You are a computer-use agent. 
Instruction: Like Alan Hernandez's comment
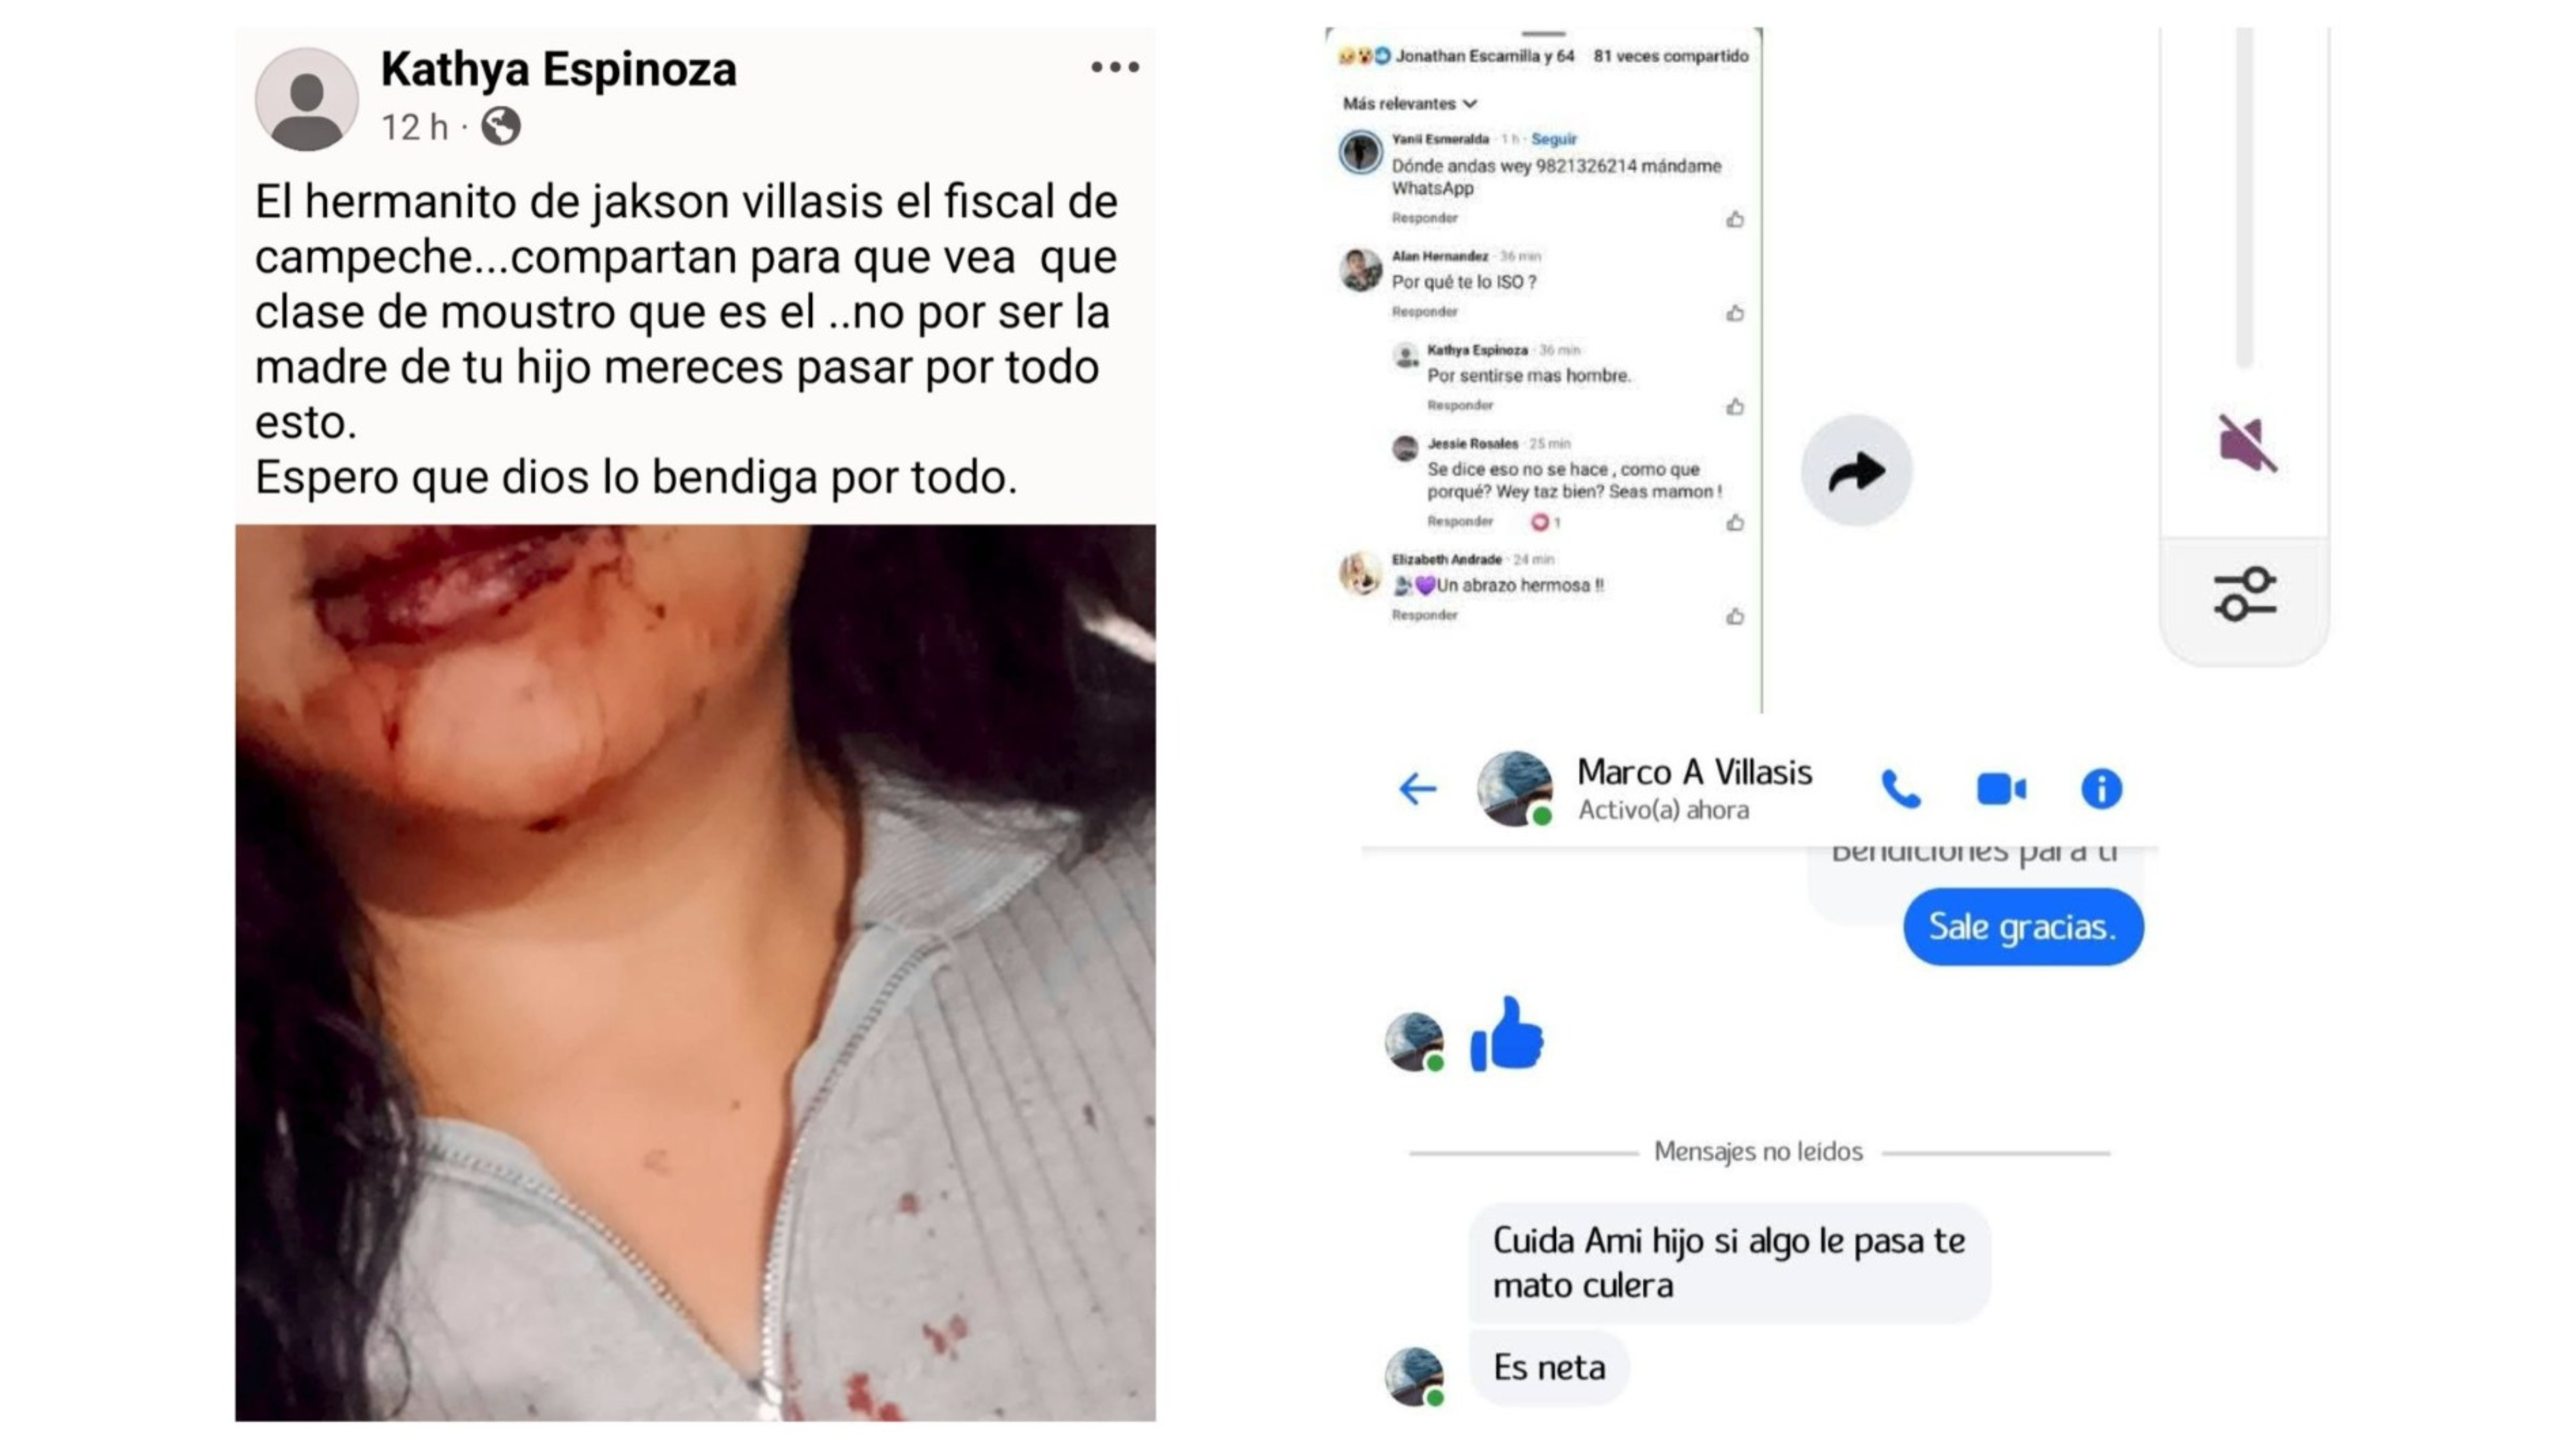[1735, 313]
